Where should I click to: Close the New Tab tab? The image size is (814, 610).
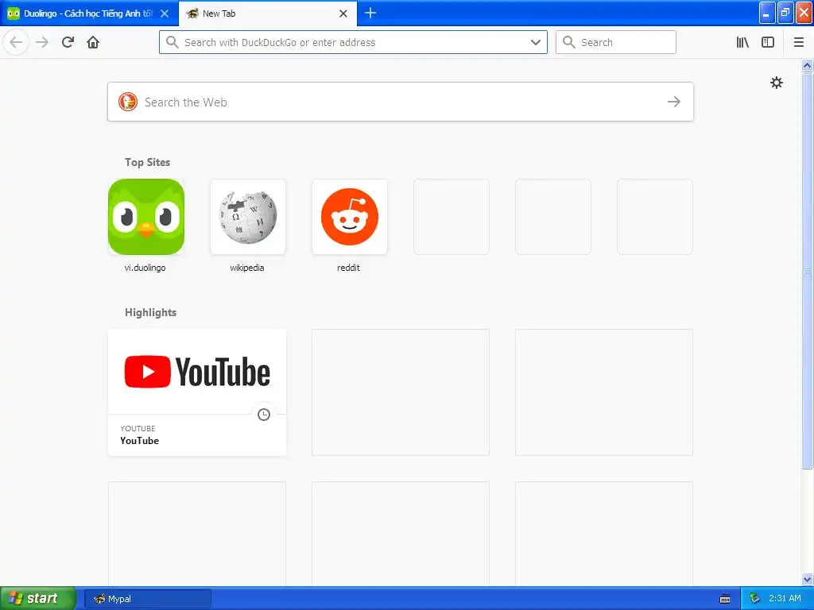point(343,14)
